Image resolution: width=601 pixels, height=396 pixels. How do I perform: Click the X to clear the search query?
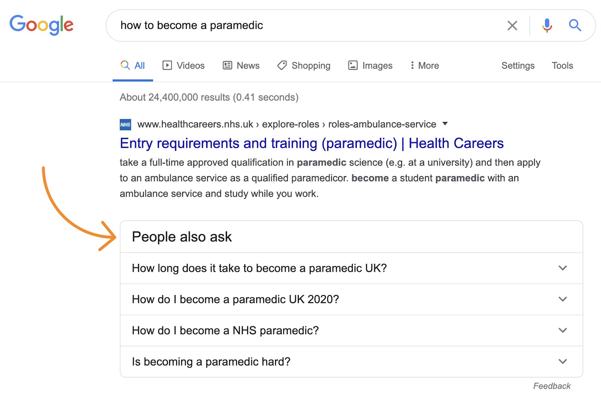[x=512, y=26]
